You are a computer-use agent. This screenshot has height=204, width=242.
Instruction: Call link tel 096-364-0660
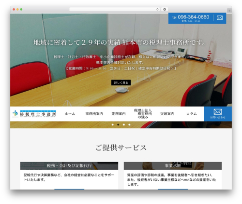pyautogui.click(x=191, y=17)
